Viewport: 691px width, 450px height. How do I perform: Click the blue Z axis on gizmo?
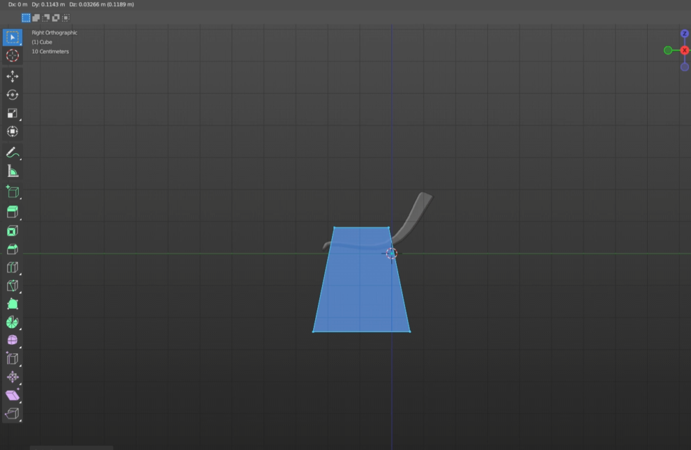(684, 34)
